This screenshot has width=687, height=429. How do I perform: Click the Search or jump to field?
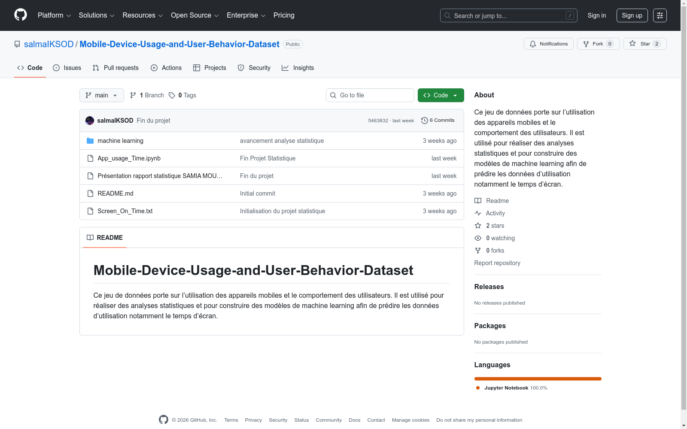point(509,15)
